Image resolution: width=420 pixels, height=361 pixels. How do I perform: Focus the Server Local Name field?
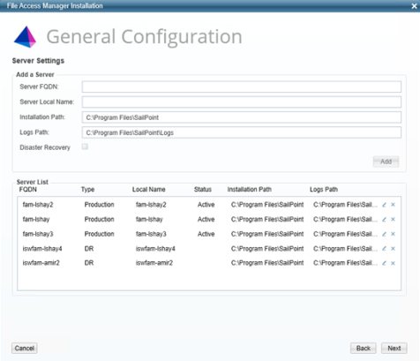(x=242, y=102)
